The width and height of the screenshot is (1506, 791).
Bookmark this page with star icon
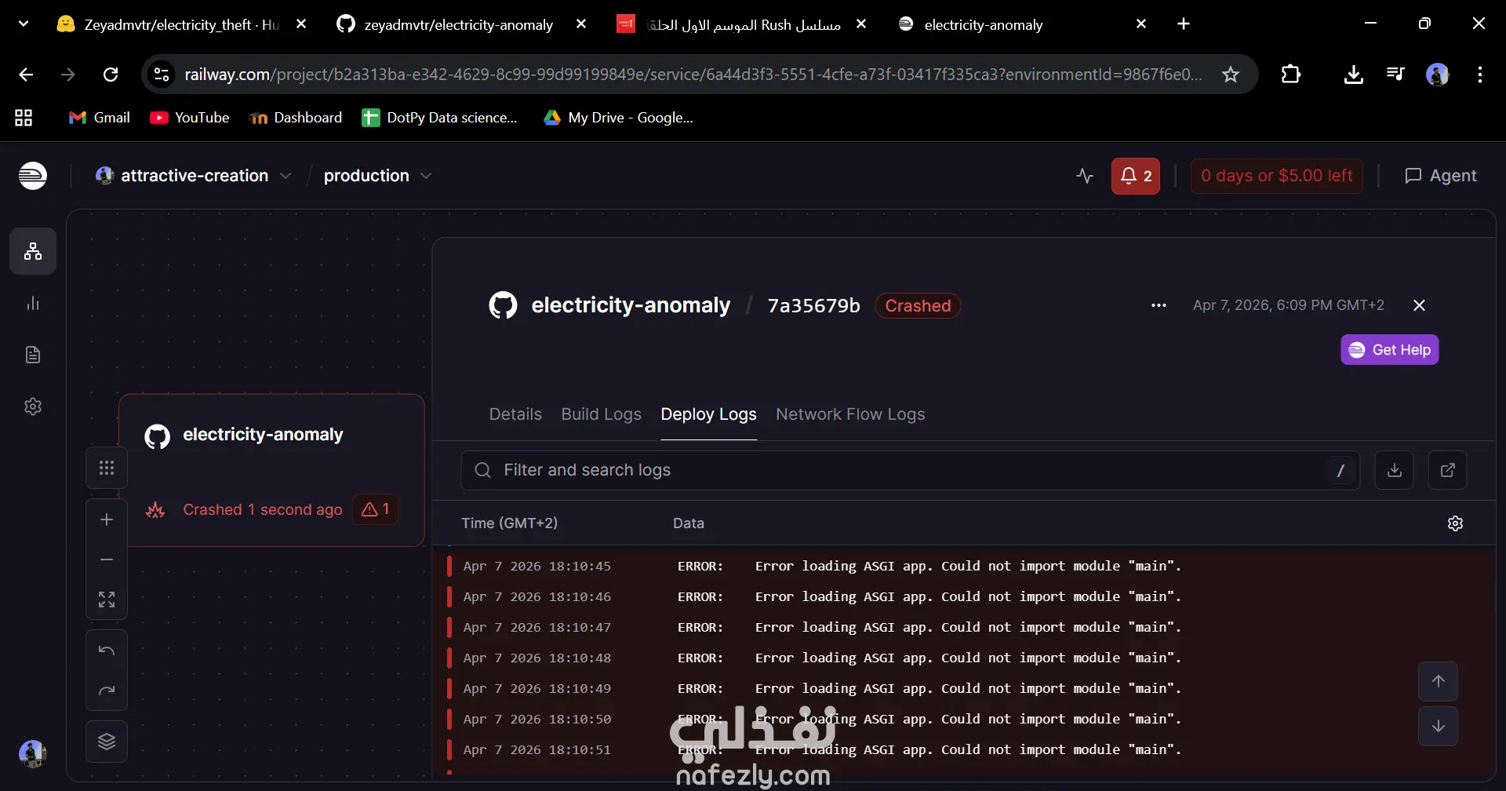(1231, 75)
